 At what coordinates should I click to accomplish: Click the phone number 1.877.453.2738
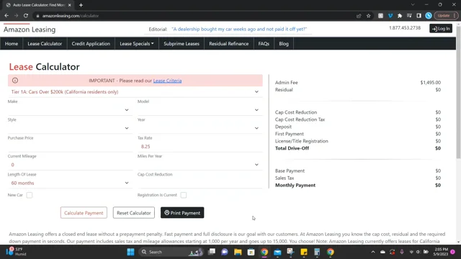point(405,28)
